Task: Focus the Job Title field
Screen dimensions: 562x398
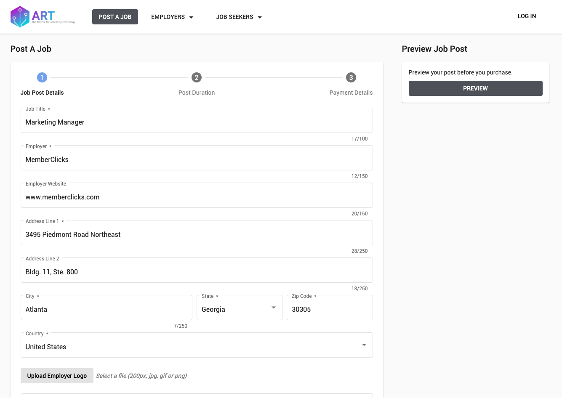Action: coord(197,120)
